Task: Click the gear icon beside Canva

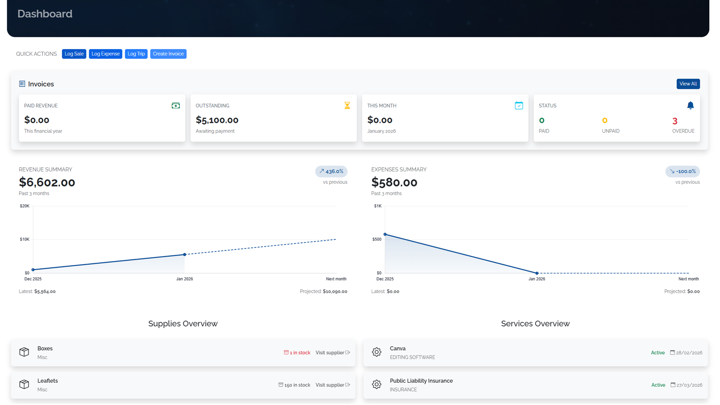Action: (377, 352)
